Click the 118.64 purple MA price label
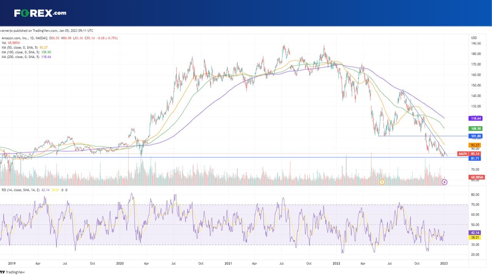Image resolution: width=492 pixels, height=277 pixels. tap(475, 119)
